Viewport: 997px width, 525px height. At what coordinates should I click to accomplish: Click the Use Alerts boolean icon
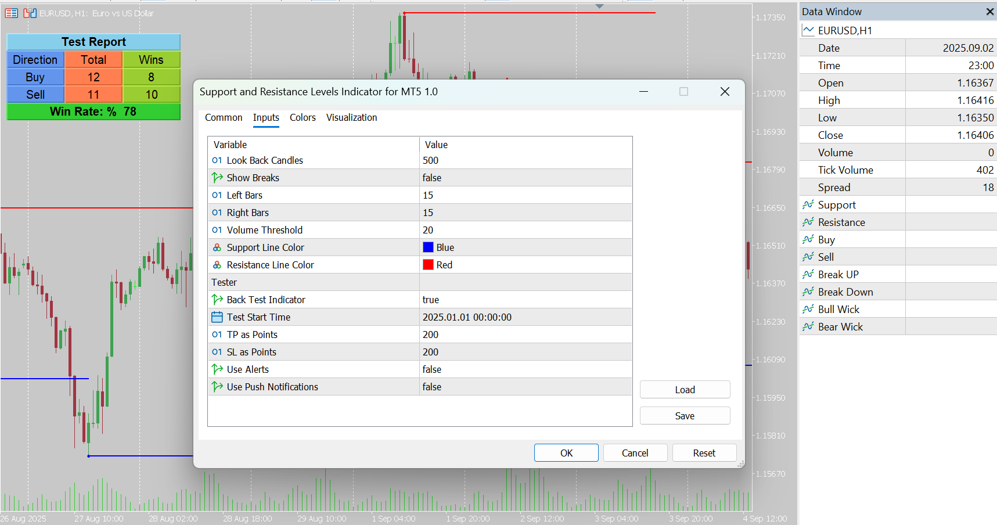click(217, 369)
